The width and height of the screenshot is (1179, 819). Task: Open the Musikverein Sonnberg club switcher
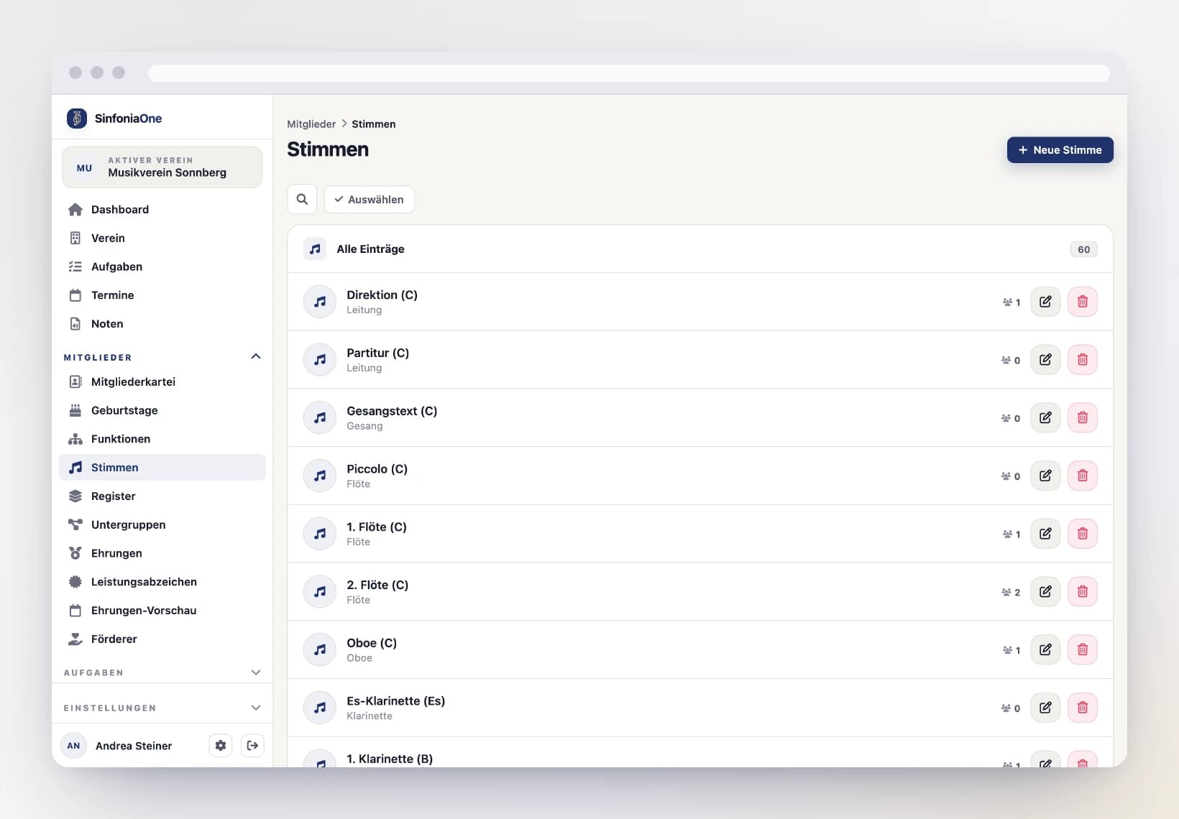coord(162,167)
